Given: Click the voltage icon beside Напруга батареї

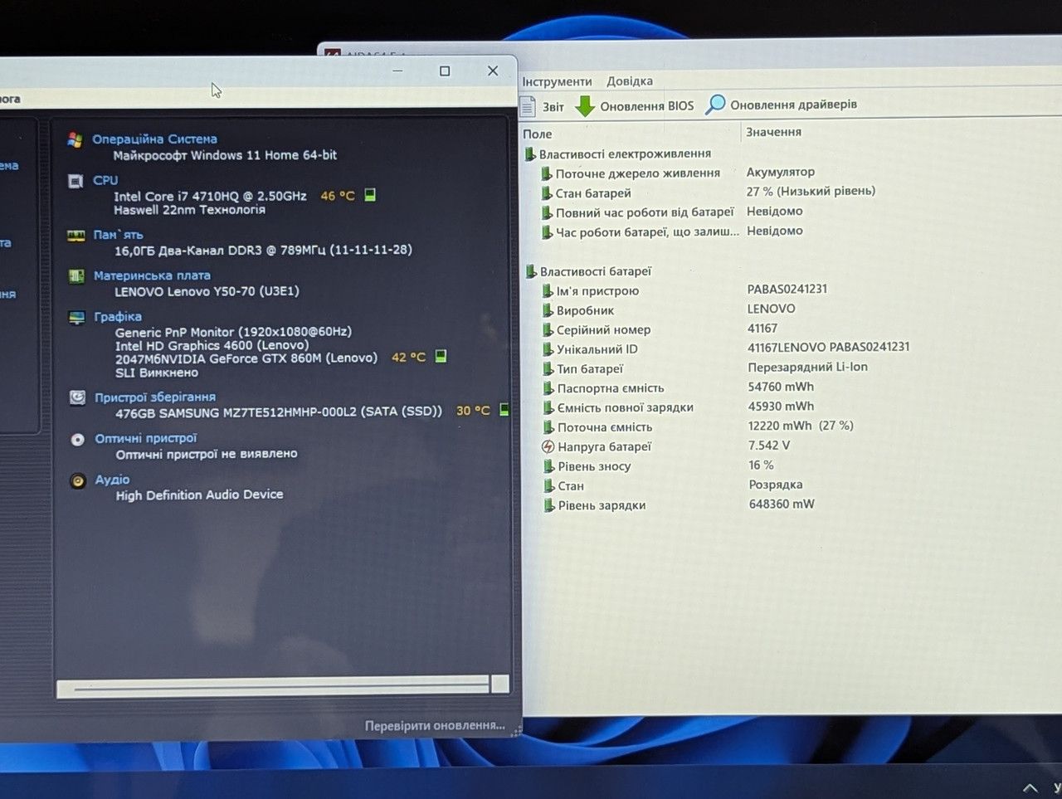Looking at the screenshot, I should tap(548, 446).
